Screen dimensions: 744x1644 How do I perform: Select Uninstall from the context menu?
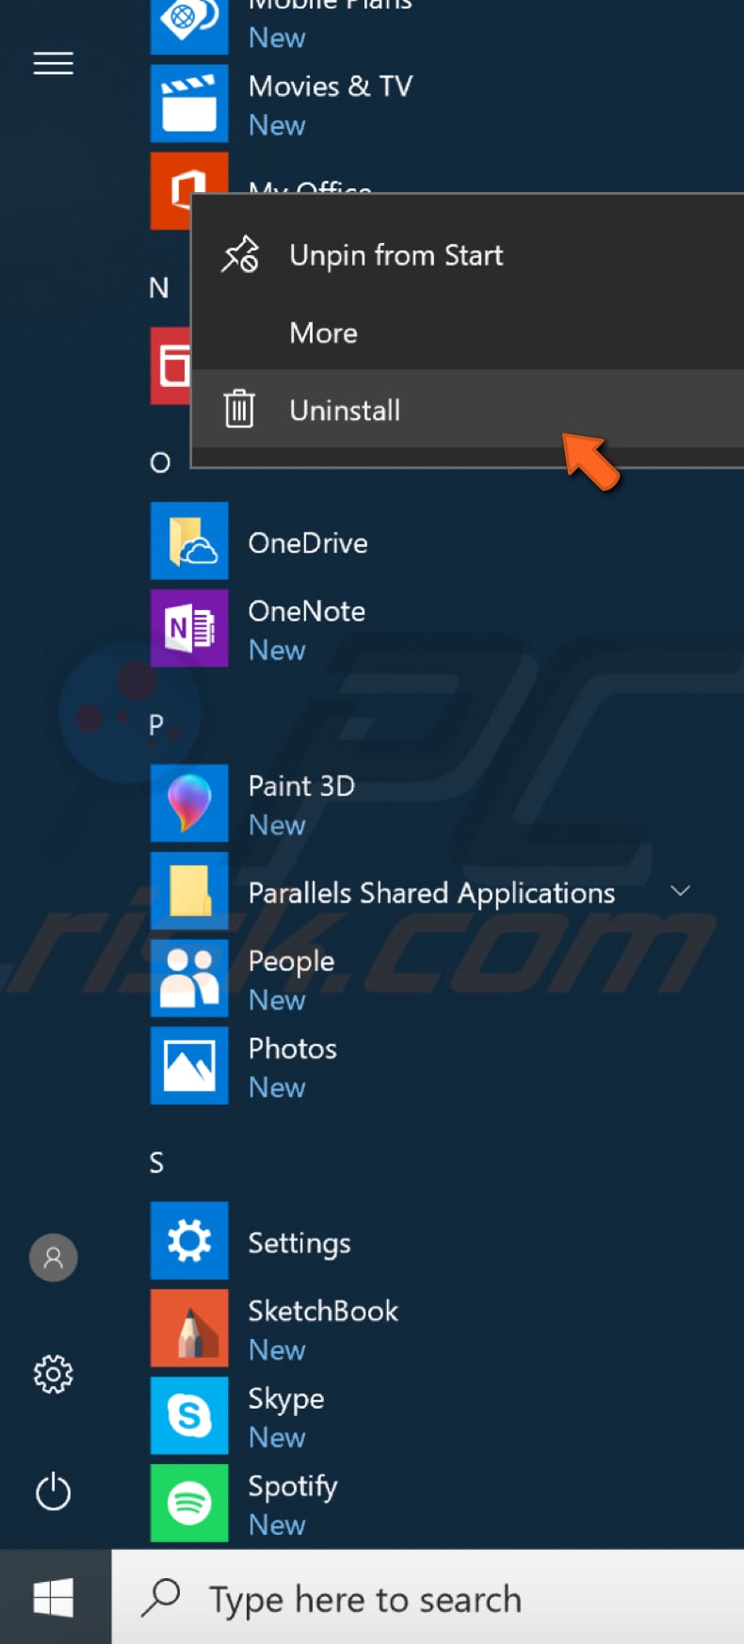click(x=345, y=410)
